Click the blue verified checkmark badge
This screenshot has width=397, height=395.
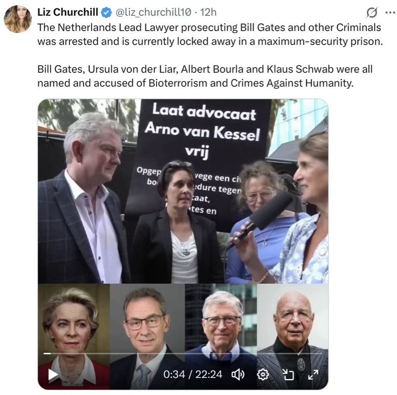tap(107, 12)
